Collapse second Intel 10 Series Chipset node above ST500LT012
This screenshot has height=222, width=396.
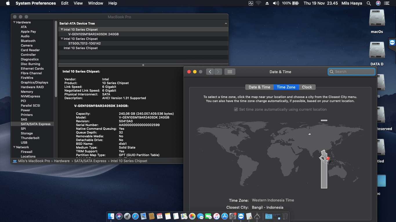click(62, 39)
